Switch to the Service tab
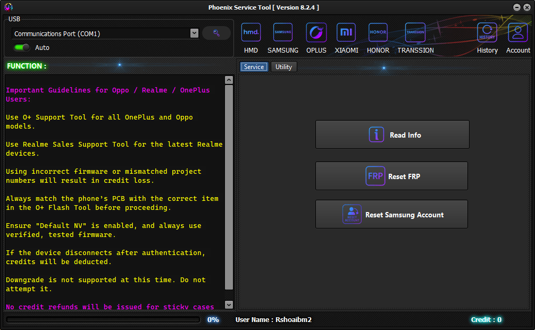The width and height of the screenshot is (535, 330). 254,67
